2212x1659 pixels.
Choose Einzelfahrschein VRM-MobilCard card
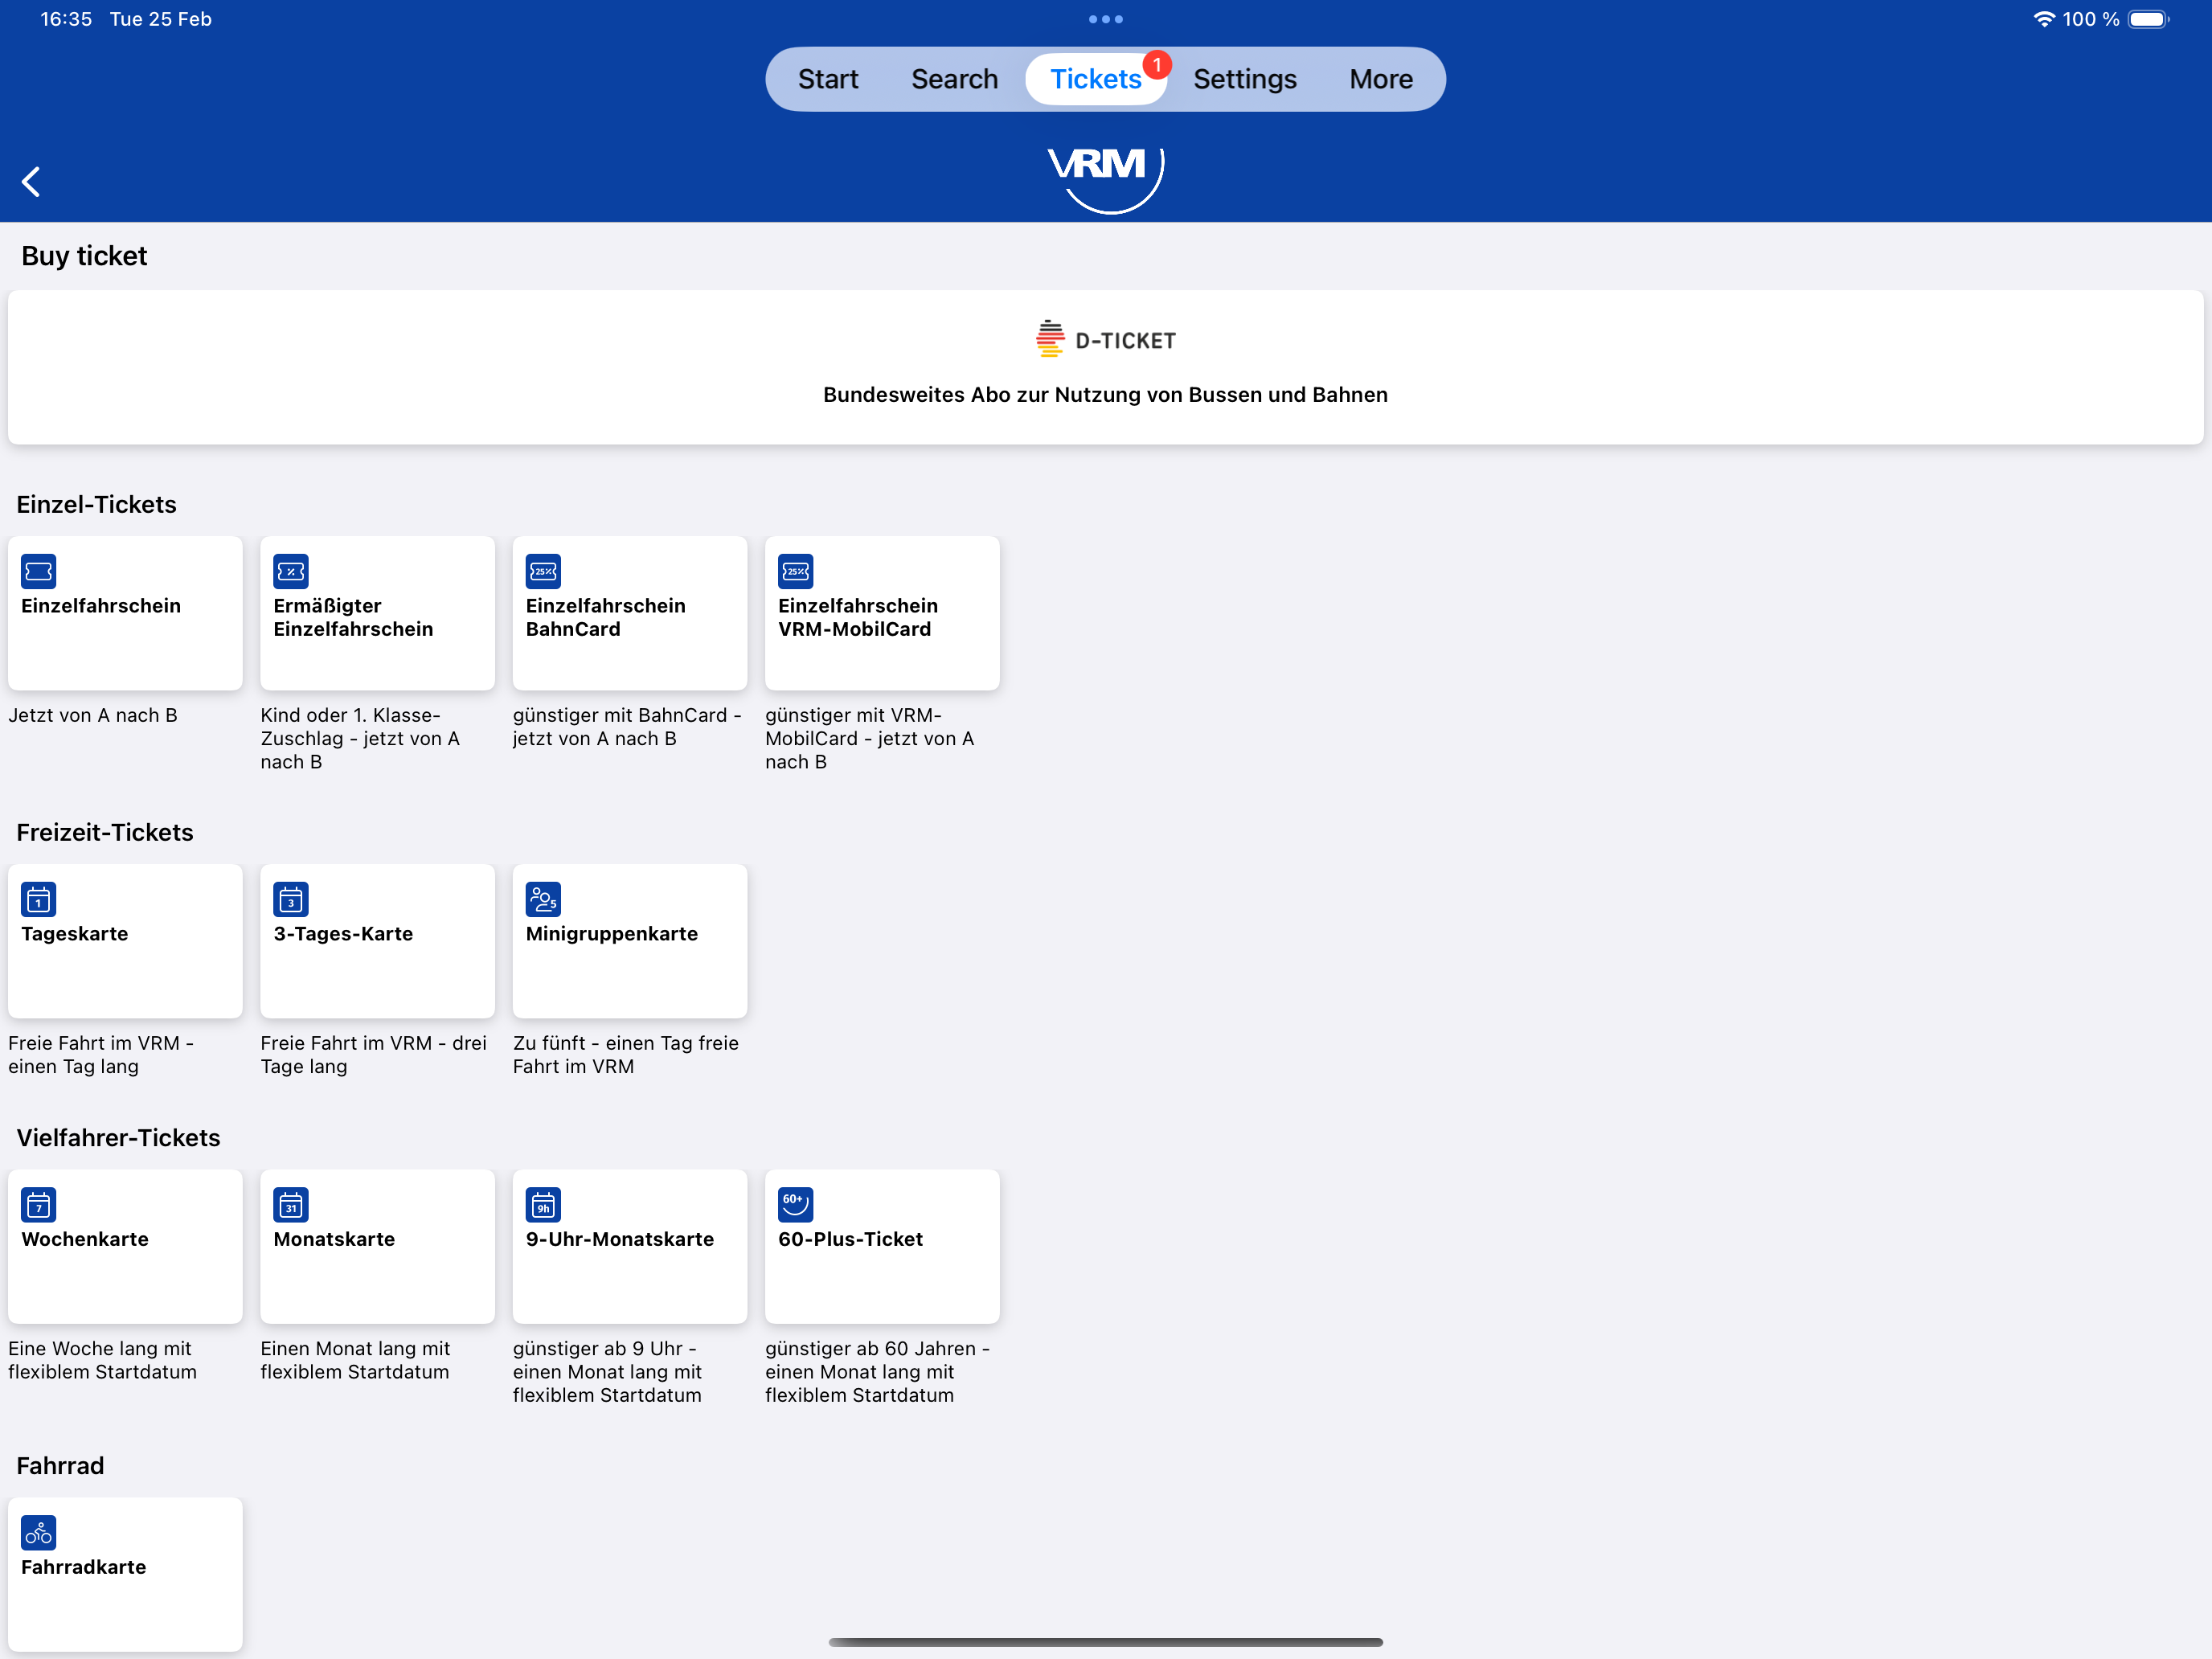tap(882, 613)
